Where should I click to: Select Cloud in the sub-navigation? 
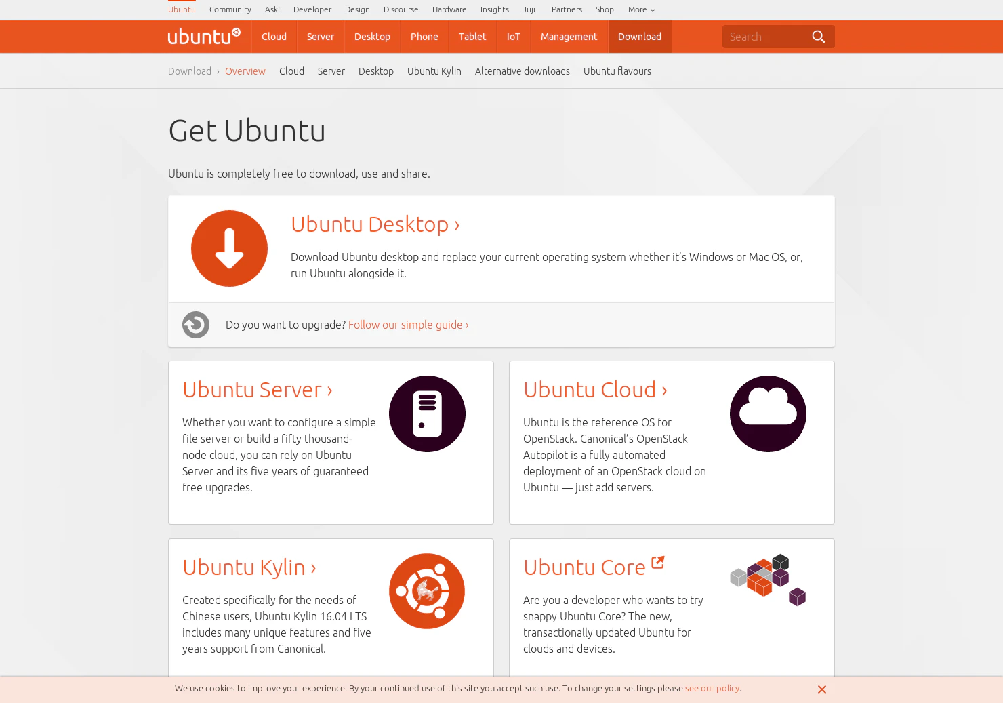click(291, 71)
